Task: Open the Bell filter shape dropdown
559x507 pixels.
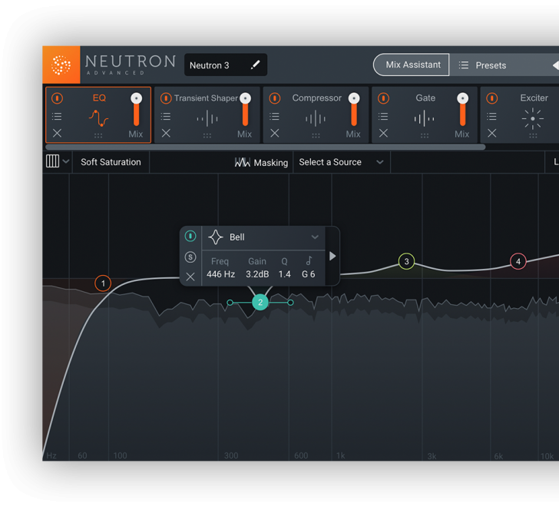Action: tap(263, 237)
